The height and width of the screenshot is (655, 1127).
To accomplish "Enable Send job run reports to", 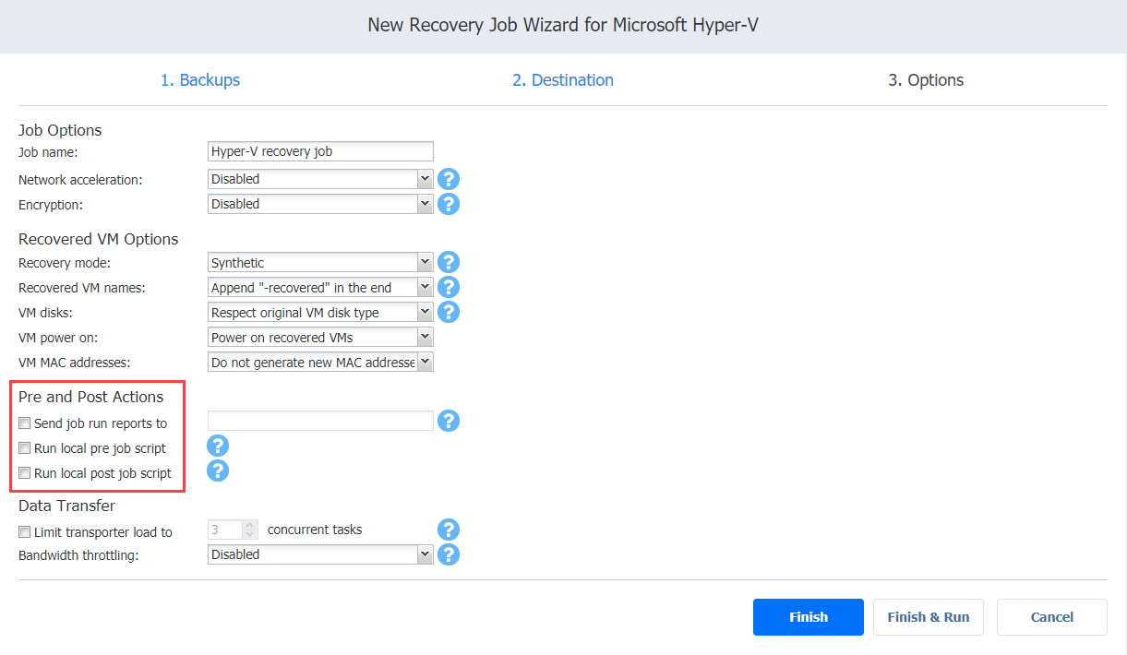I will click(x=25, y=423).
